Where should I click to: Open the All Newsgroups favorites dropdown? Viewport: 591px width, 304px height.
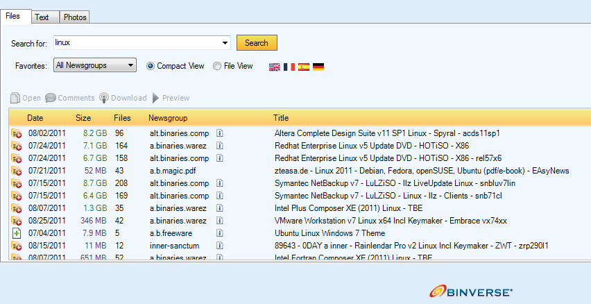95,65
